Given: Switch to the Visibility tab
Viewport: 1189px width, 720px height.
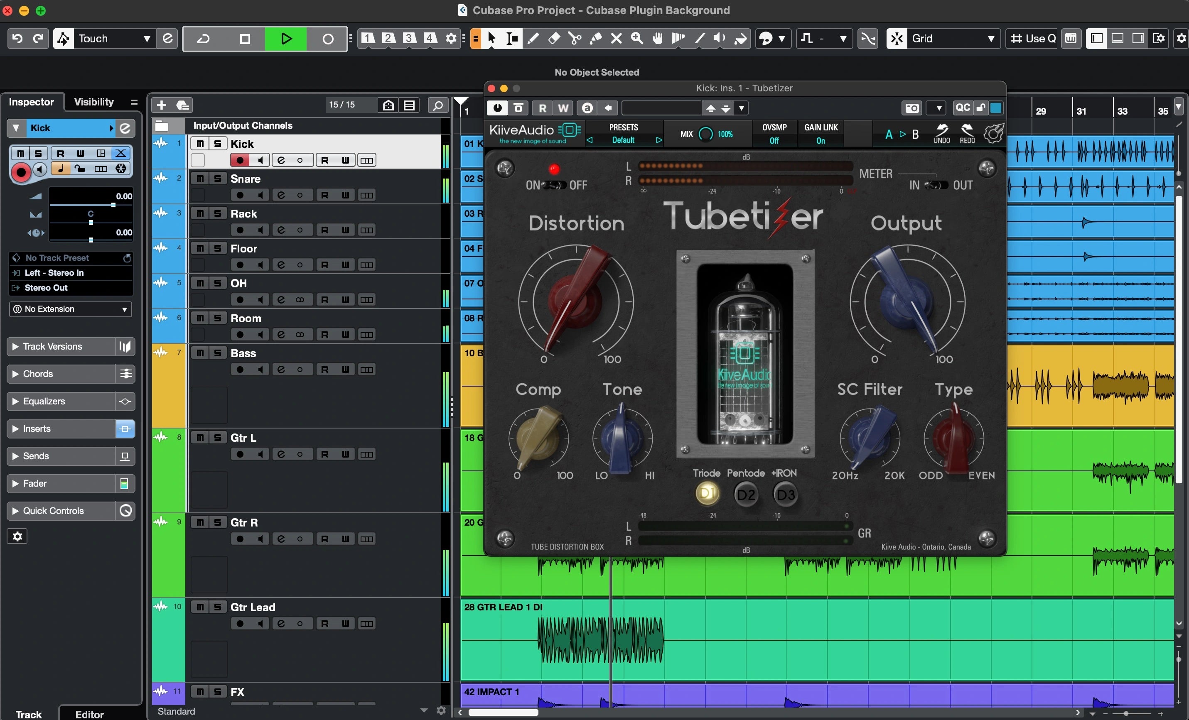Looking at the screenshot, I should pos(94,102).
